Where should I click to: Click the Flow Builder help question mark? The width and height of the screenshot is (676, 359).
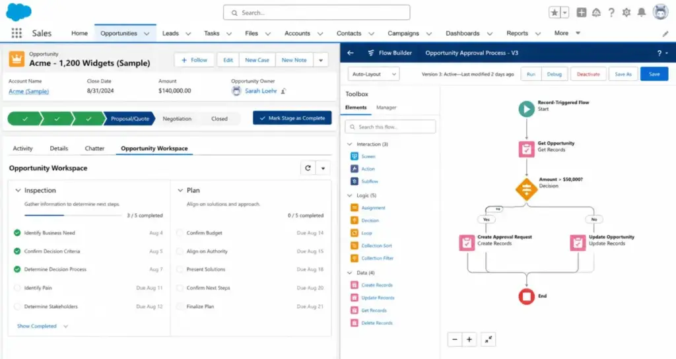pyautogui.click(x=659, y=53)
